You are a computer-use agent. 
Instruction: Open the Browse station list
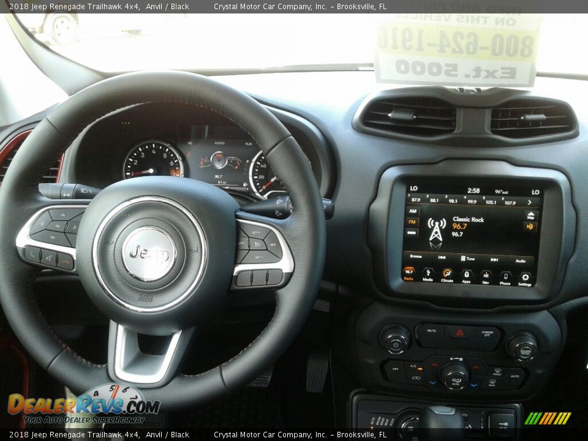coord(416,256)
